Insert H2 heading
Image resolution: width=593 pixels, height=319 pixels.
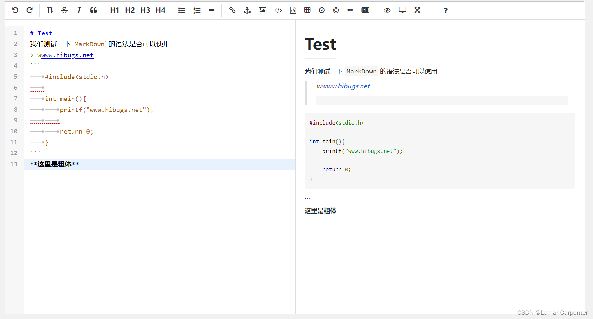click(x=130, y=10)
